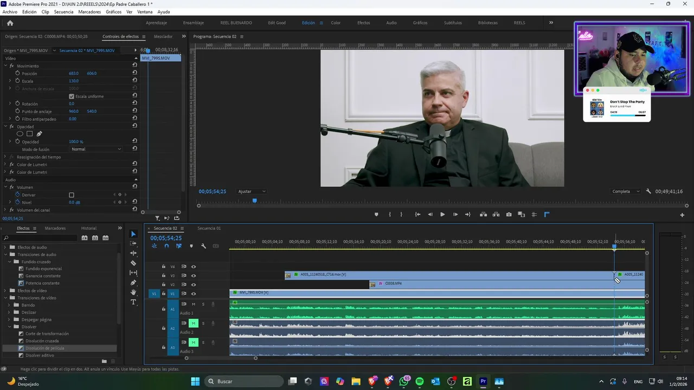Expand Reasignación del tiempo

(x=5, y=157)
